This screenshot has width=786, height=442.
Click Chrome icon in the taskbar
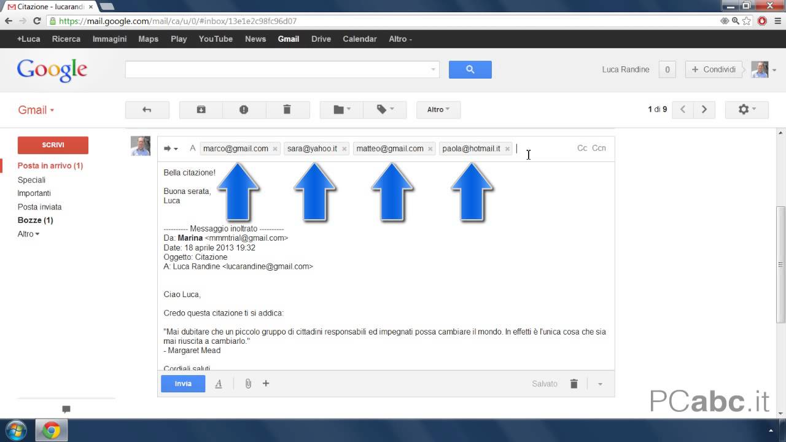(52, 430)
